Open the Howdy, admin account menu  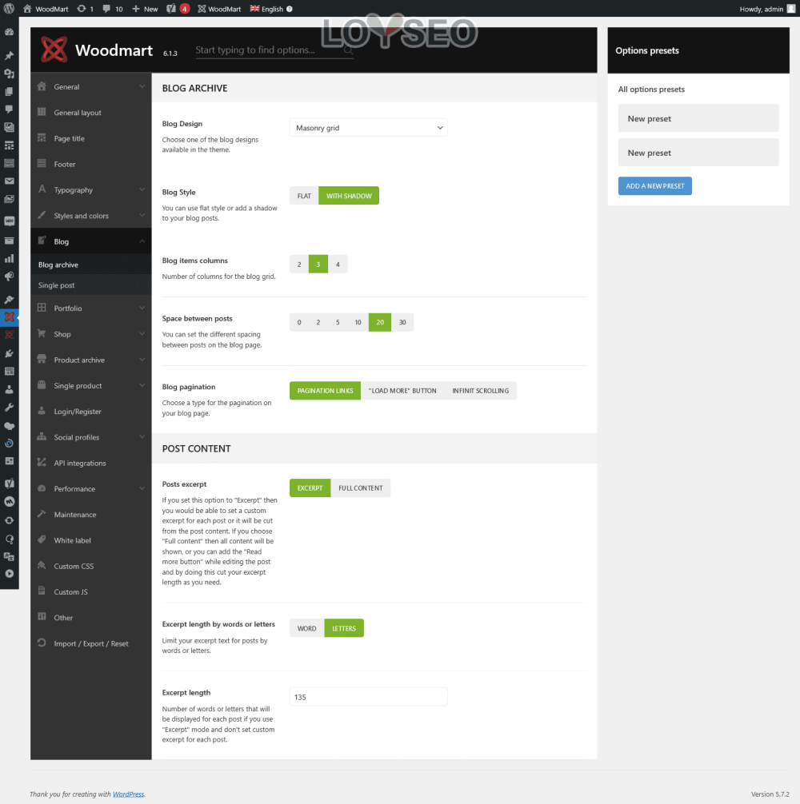tap(767, 9)
